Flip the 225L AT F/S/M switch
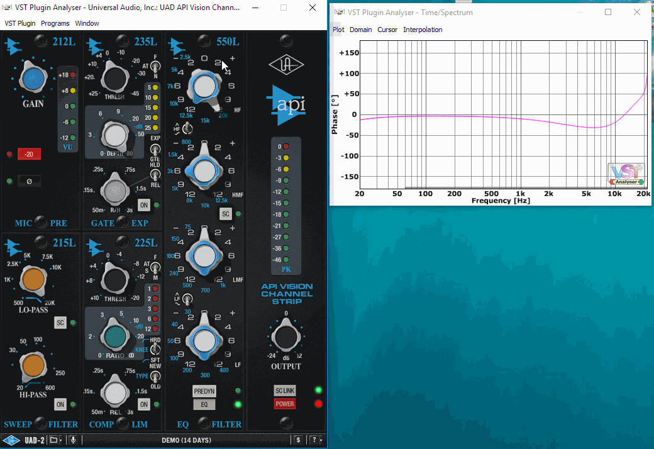This screenshot has width=654, height=449. [155, 267]
